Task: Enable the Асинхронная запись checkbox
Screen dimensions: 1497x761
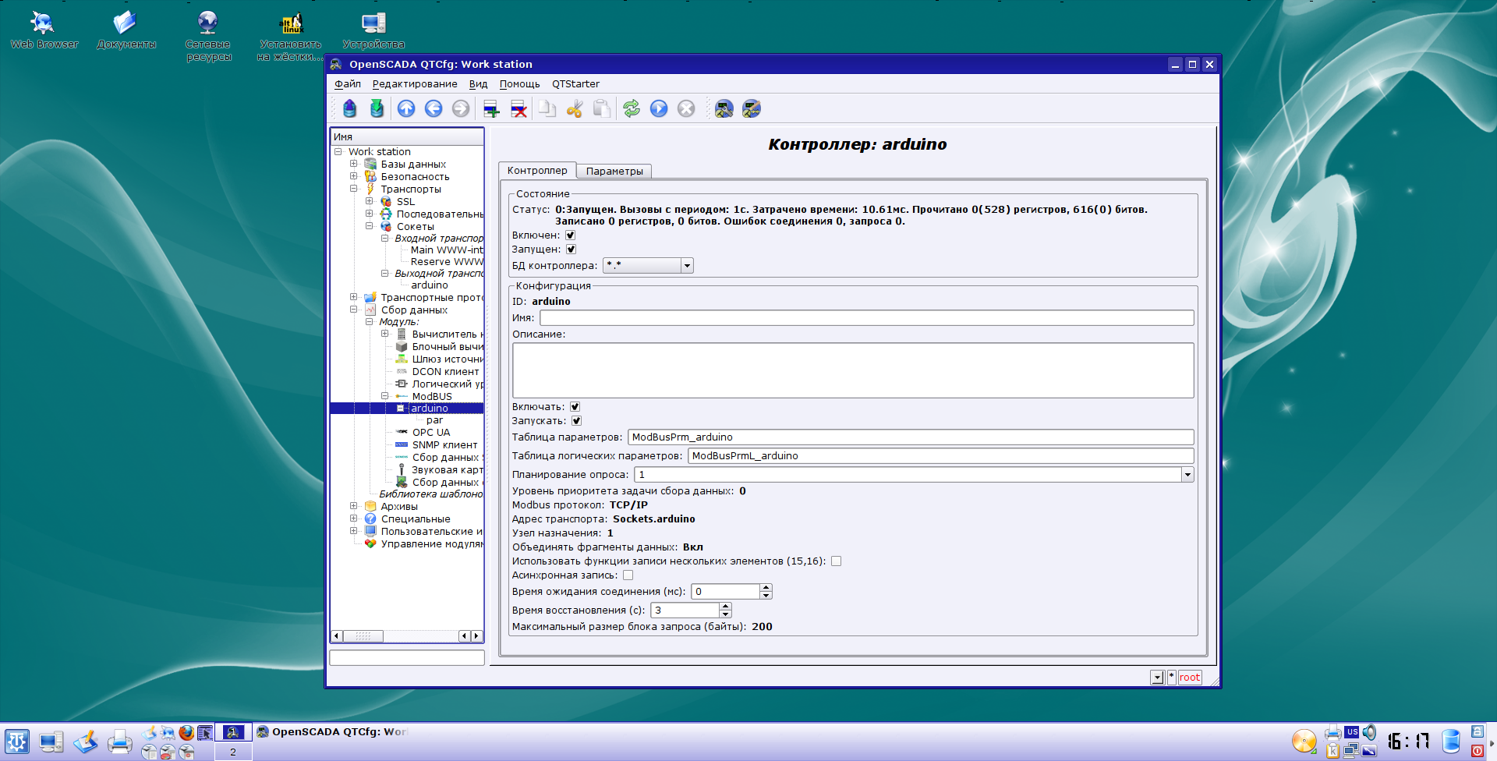Action: click(x=628, y=575)
